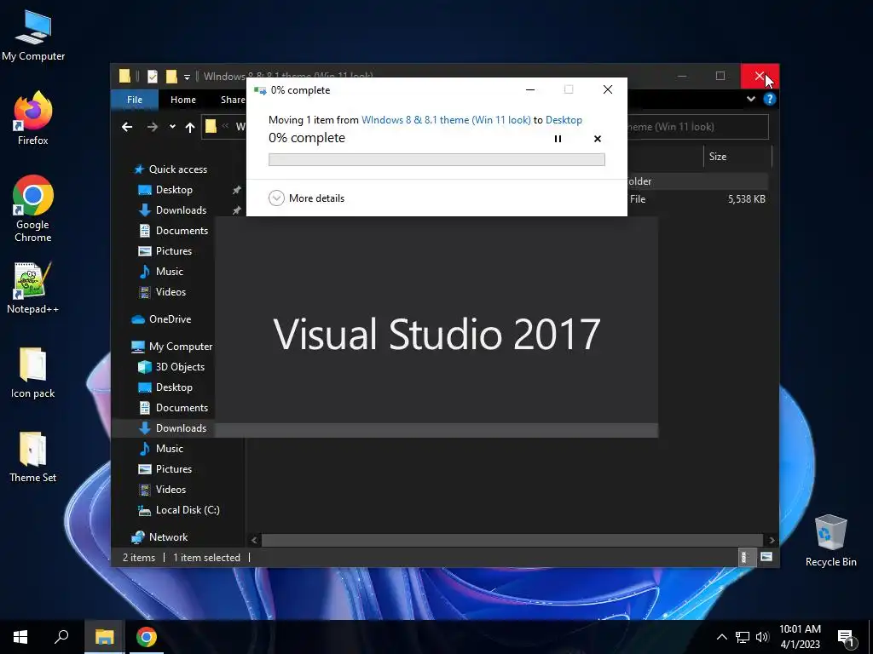Click the move progress bar

tap(436, 159)
